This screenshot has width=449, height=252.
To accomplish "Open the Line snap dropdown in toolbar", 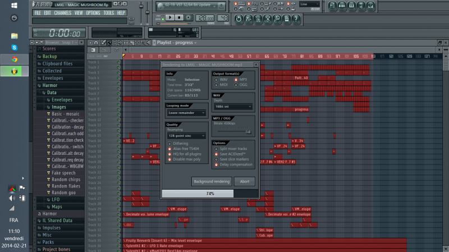I will click(x=309, y=4).
